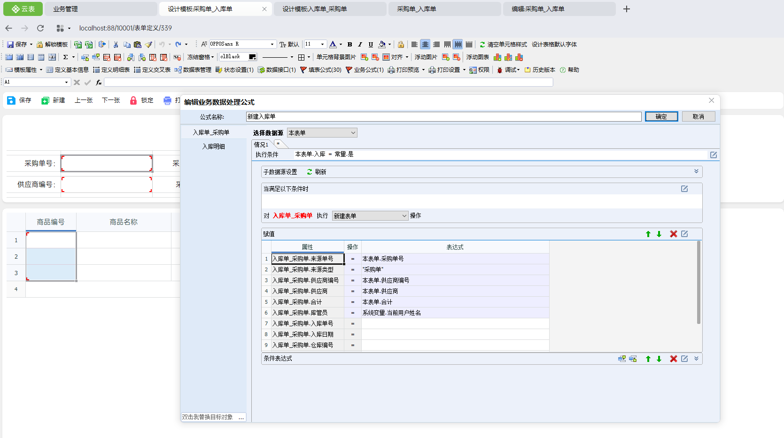This screenshot has height=438, width=784.
Task: Click edit icon in 当满足以下条件时 panel
Action: (684, 189)
